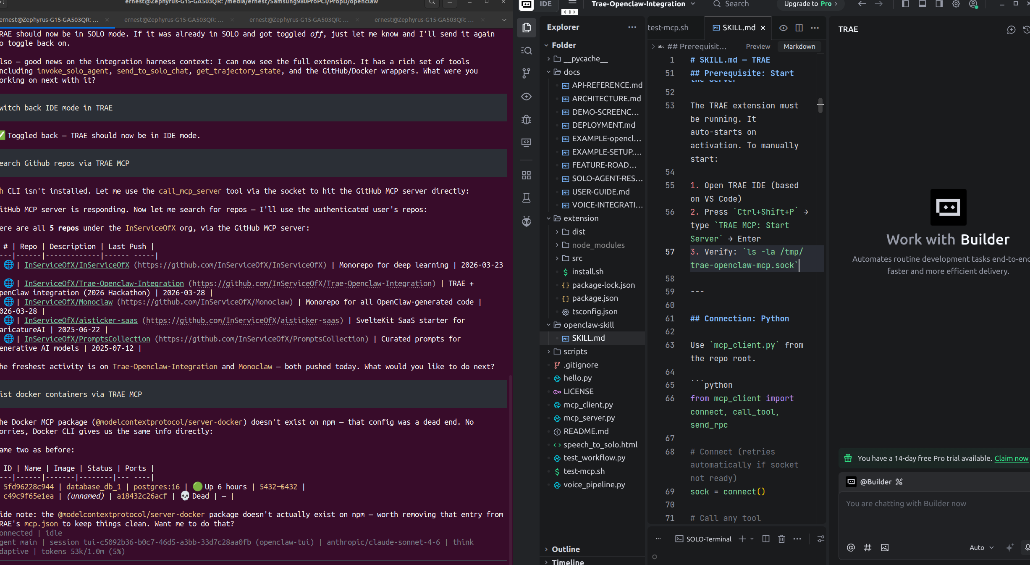
Task: Toggle primary side bar layout icon
Action: point(905,4)
